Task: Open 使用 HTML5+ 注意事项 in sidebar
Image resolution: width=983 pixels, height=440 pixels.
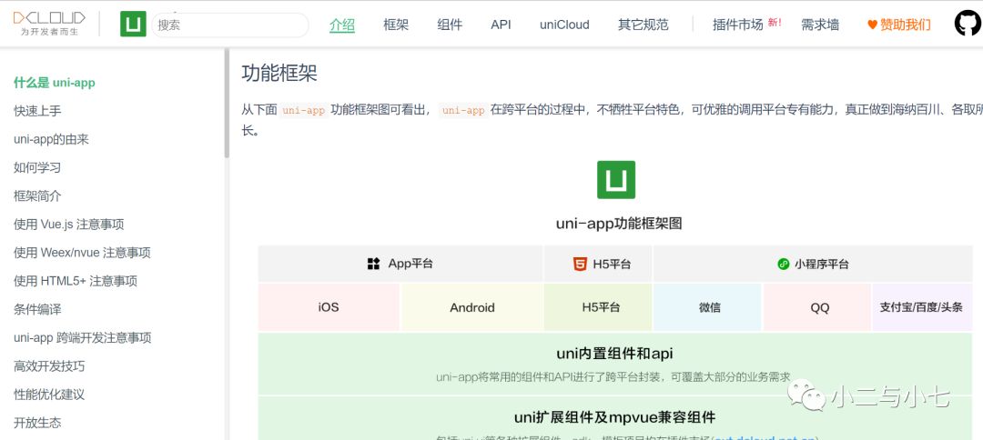Action: coord(76,281)
